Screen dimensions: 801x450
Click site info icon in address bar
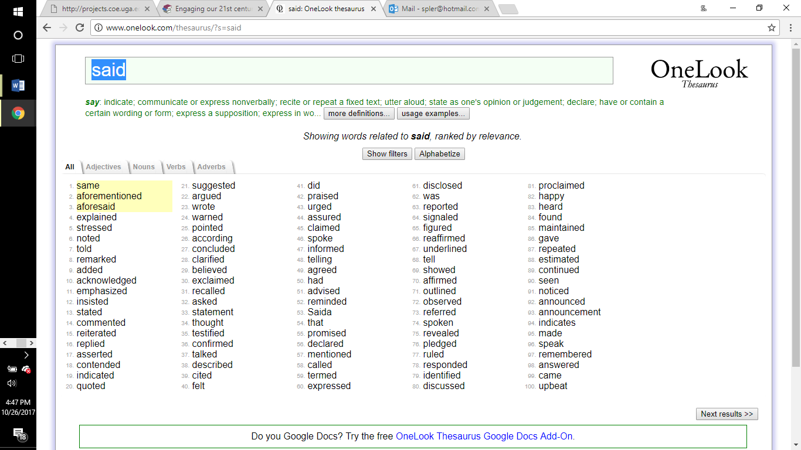click(x=99, y=28)
